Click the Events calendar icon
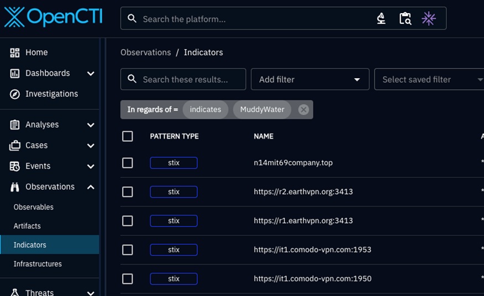Image resolution: width=484 pixels, height=296 pixels. coord(14,166)
